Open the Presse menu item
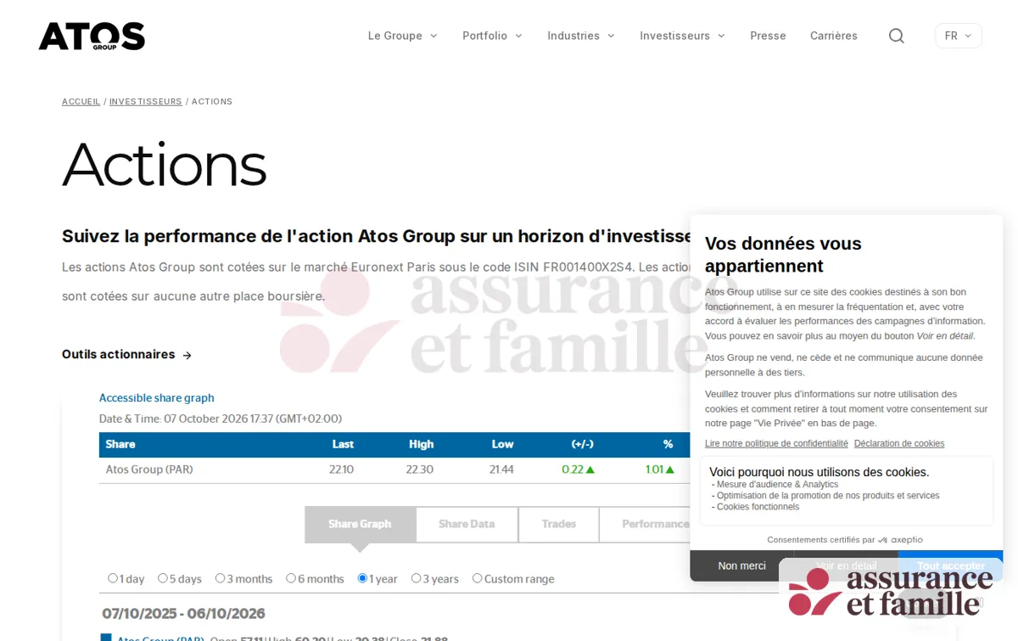This screenshot has width=1018, height=641. pos(768,36)
